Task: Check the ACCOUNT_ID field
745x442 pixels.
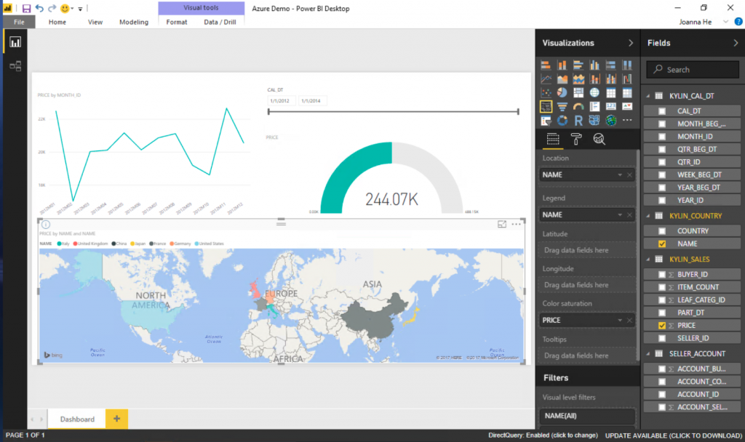Action: [x=662, y=395]
